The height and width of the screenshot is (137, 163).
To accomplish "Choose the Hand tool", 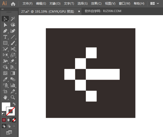I will (5, 97).
